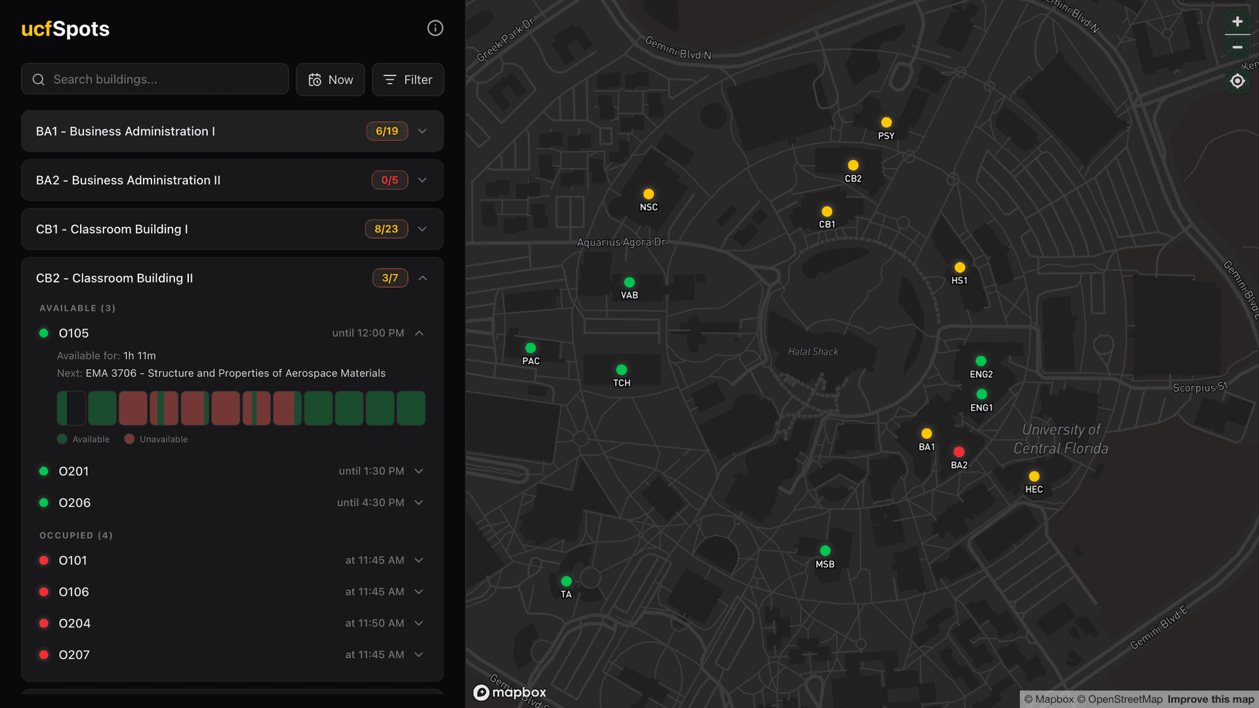Click the last green schedule timeline block
The width and height of the screenshot is (1259, 708).
[411, 408]
